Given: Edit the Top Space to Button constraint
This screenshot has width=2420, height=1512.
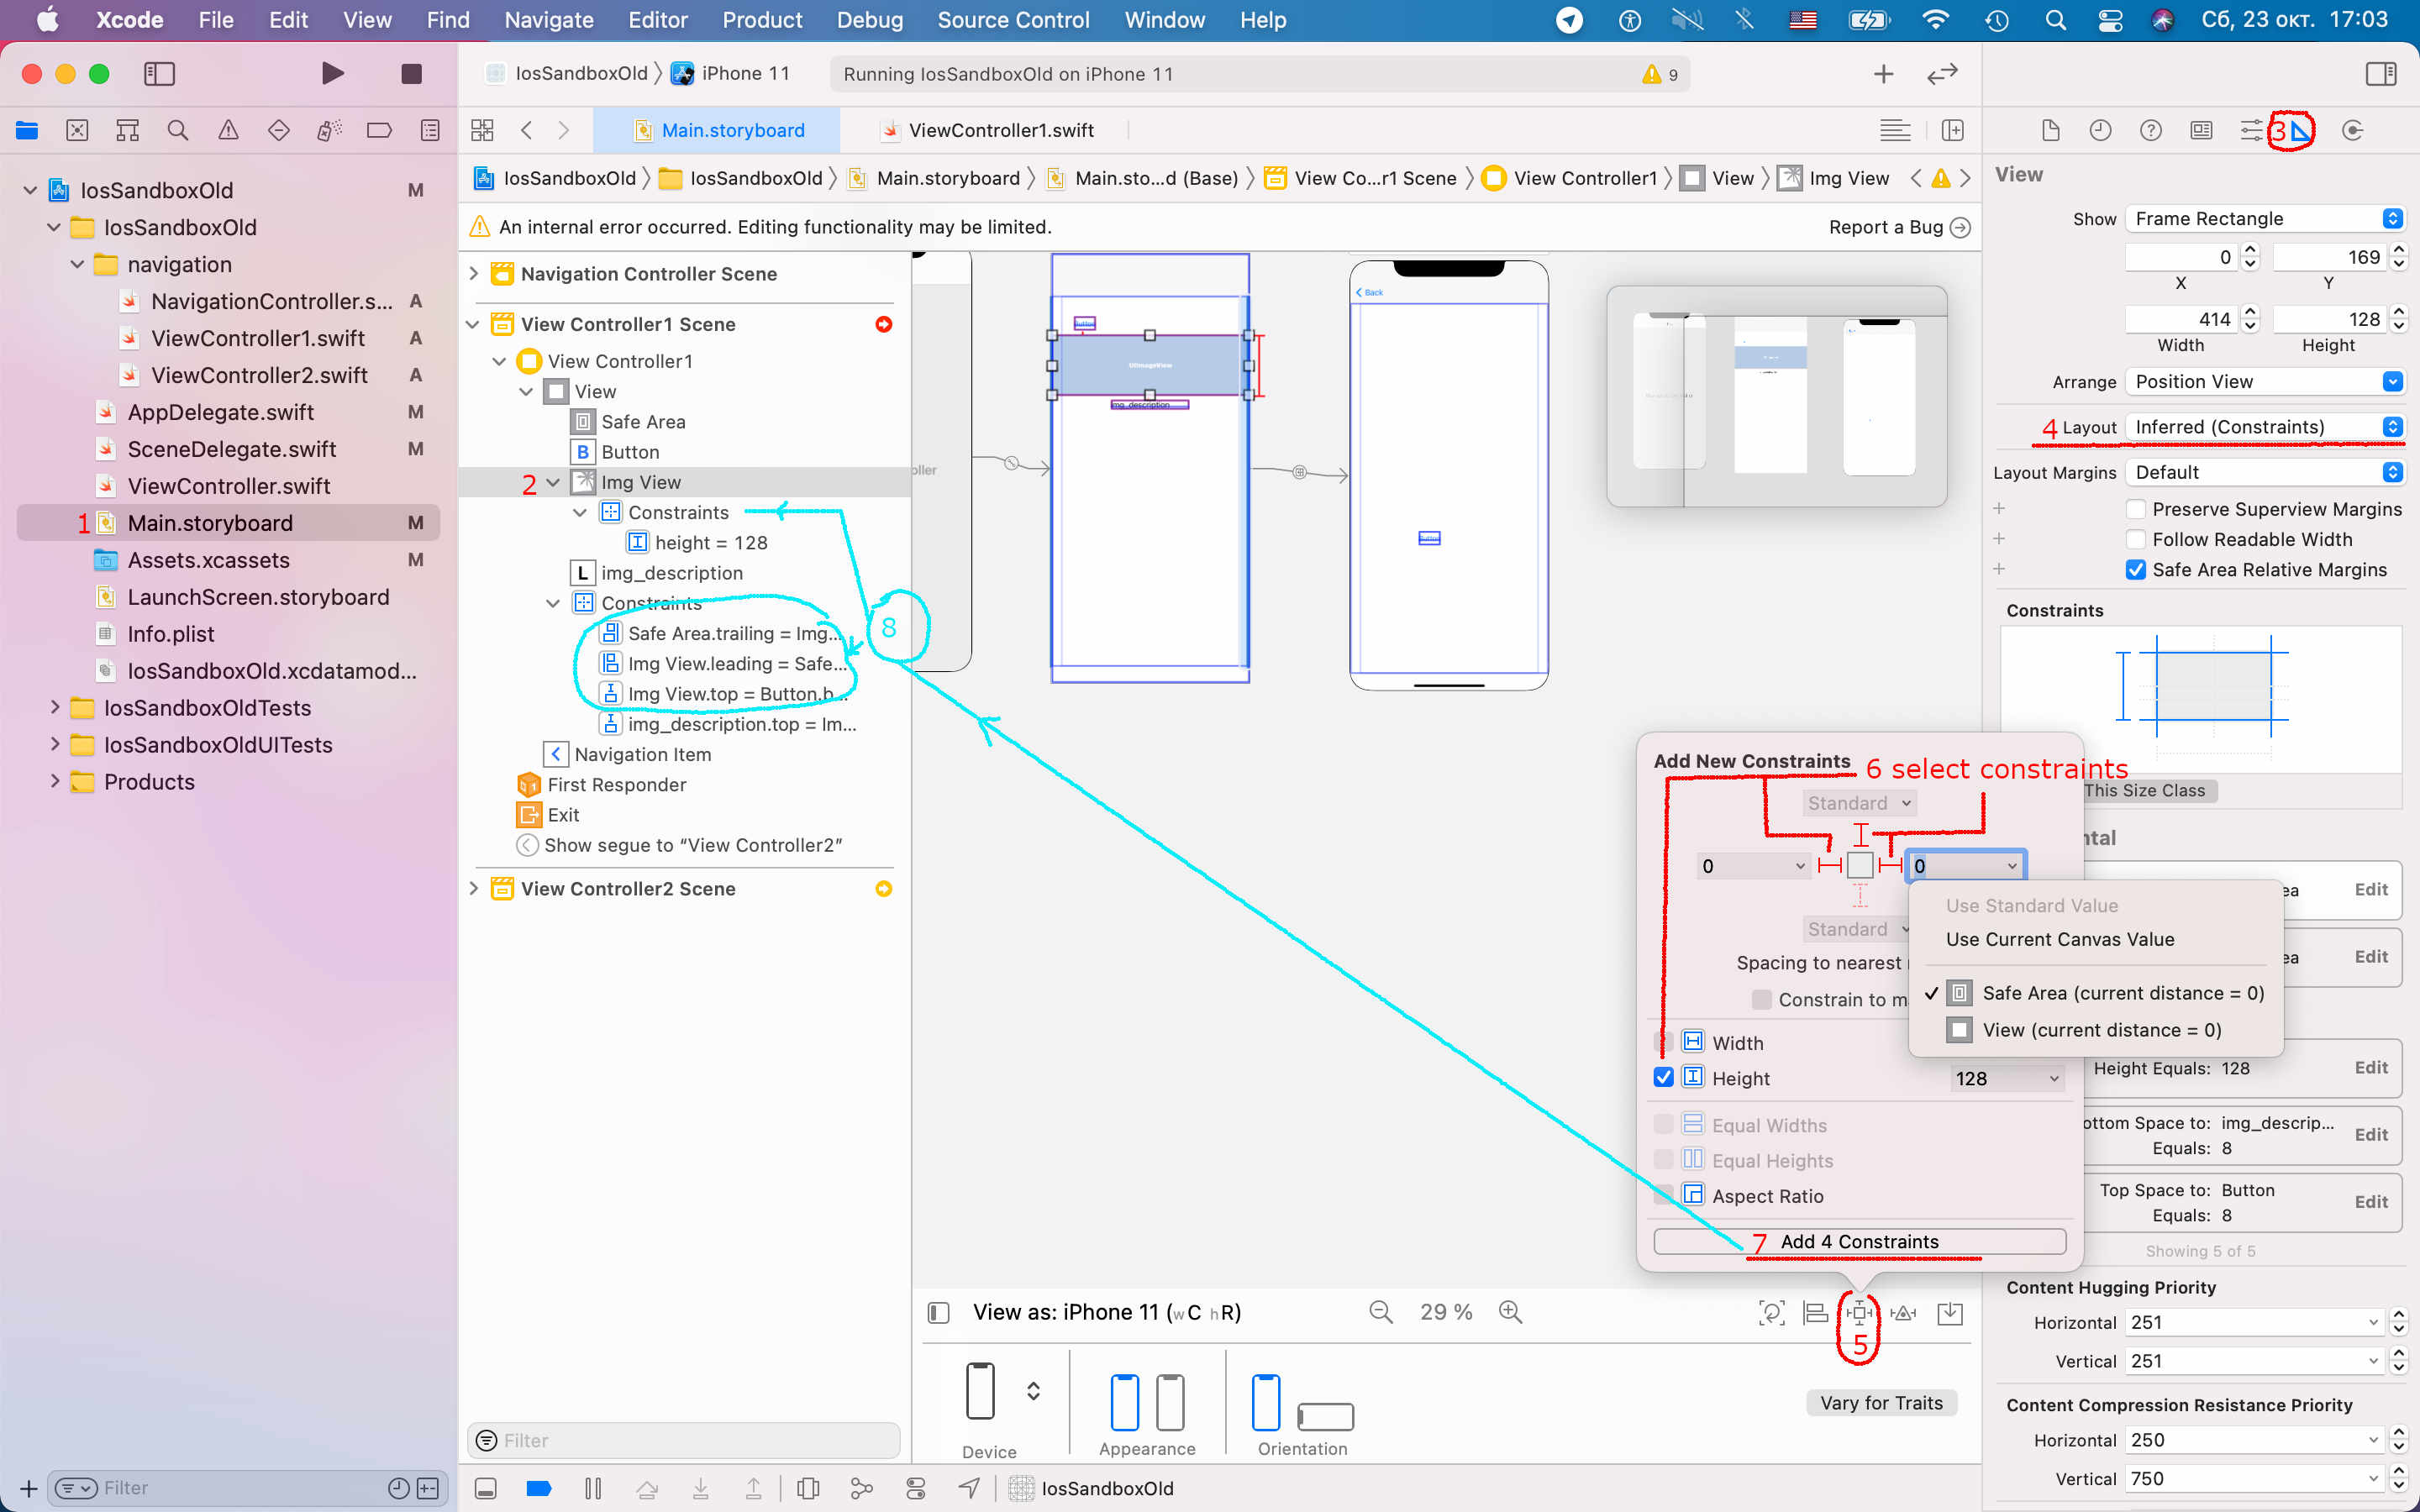Looking at the screenshot, I should pos(2370,1201).
